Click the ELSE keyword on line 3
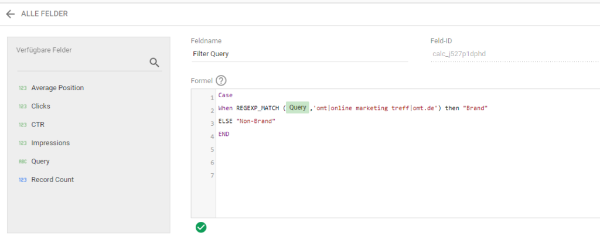The width and height of the screenshot is (600, 250). [226, 121]
